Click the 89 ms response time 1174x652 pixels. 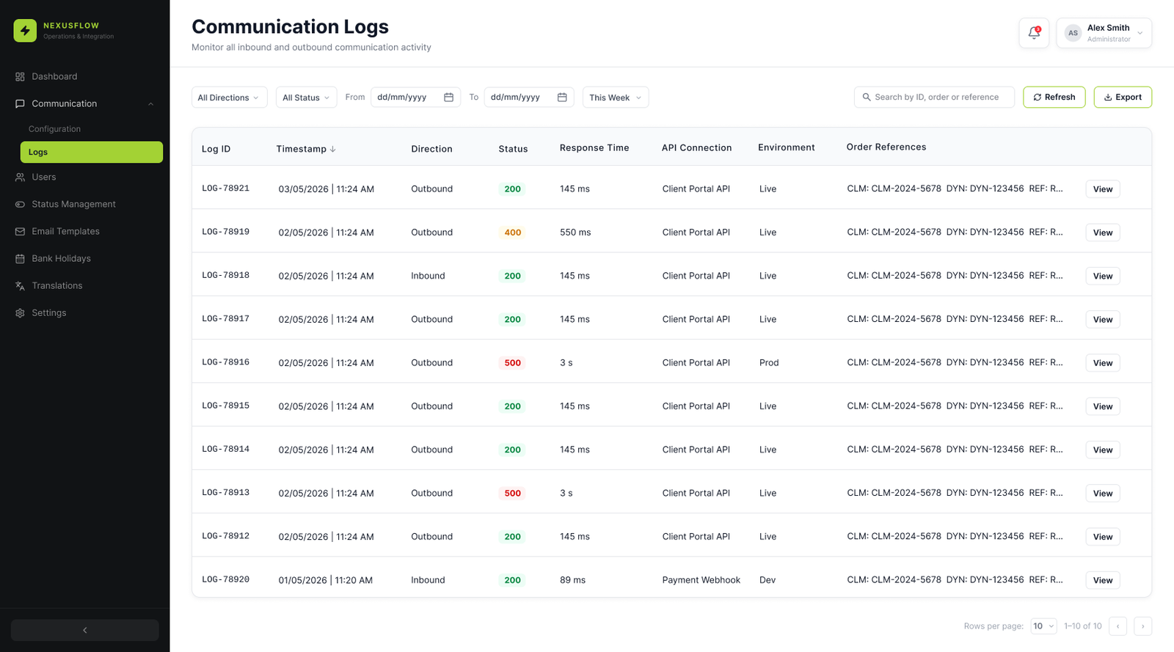click(x=573, y=580)
